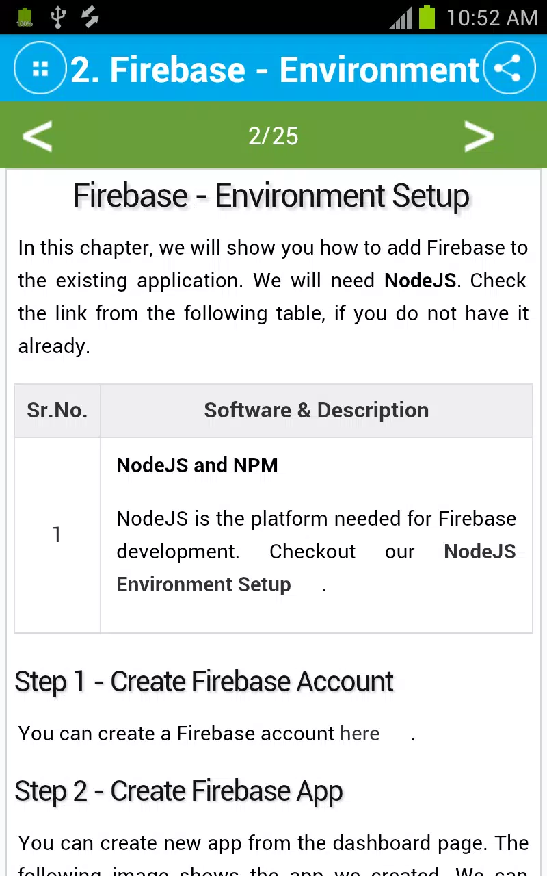Tap the '2. Firebase - Environment' title bar
Screen dimensions: 547x876
275,69
